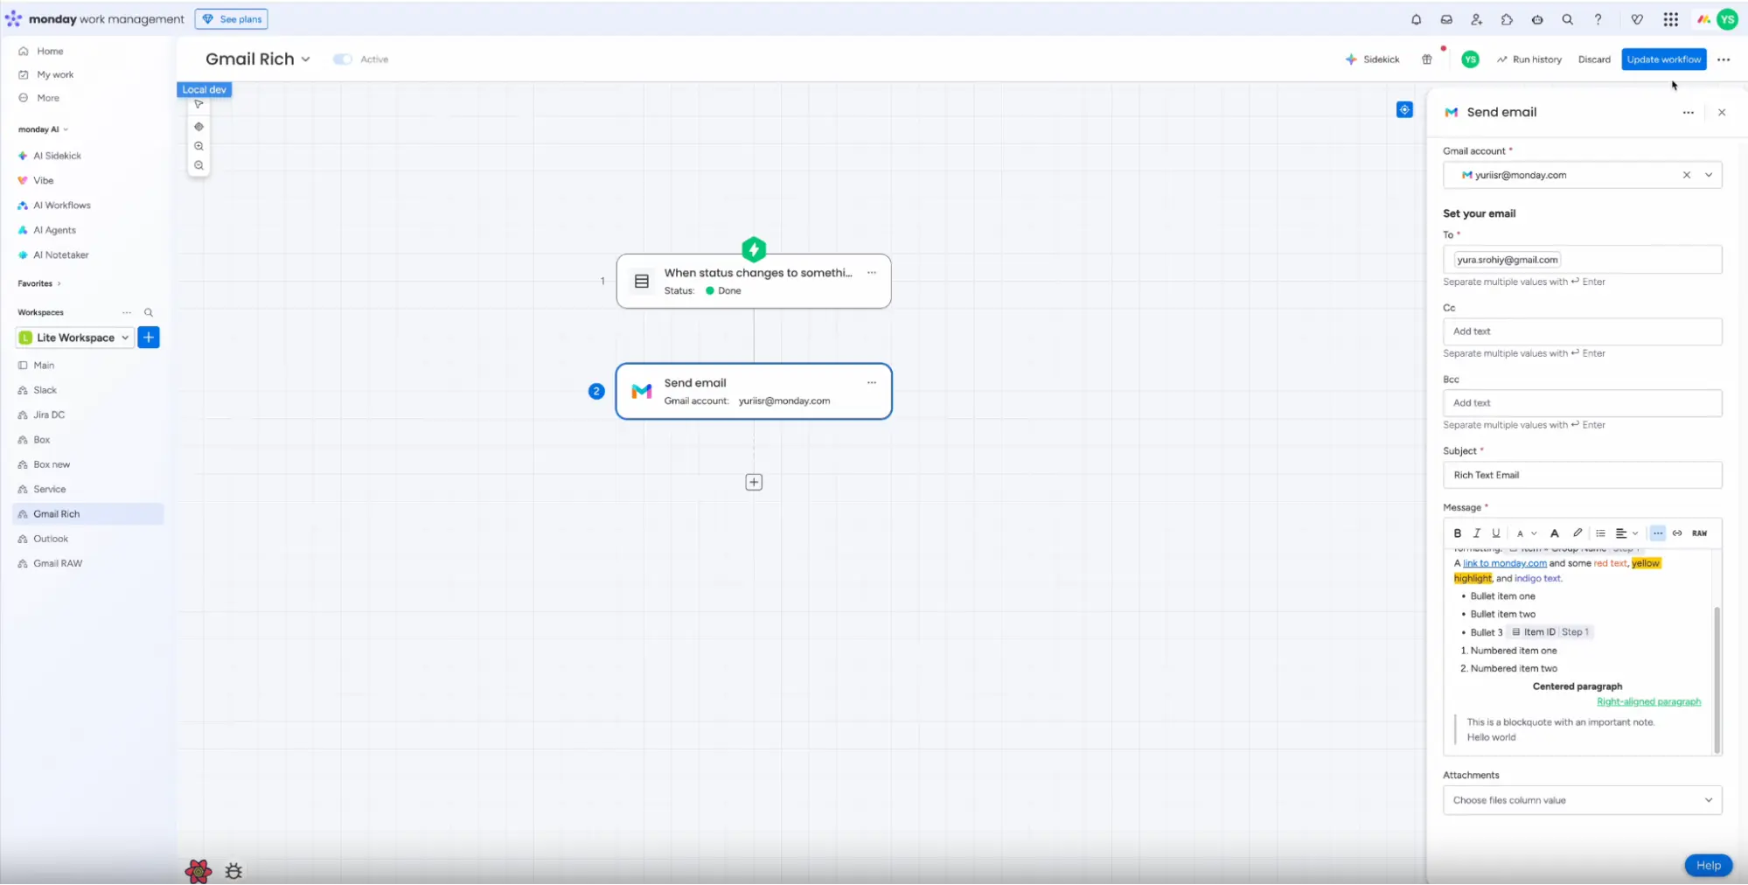Click the Subject field with Rich Text Email
Image resolution: width=1748 pixels, height=885 pixels.
pyautogui.click(x=1582, y=475)
